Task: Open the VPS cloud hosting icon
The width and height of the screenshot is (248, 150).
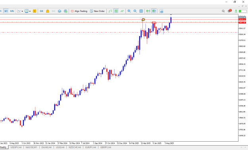Action: [x=60, y=11]
